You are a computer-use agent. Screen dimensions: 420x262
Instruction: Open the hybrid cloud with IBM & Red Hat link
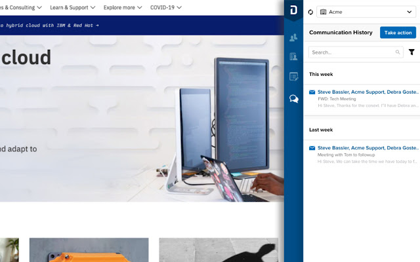click(49, 26)
